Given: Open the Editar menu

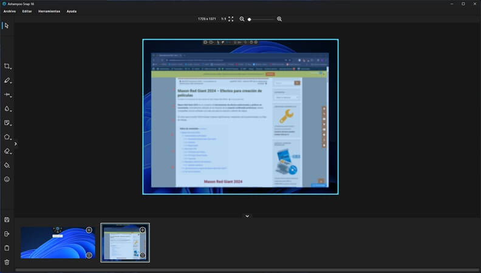Looking at the screenshot, I should (x=27, y=12).
